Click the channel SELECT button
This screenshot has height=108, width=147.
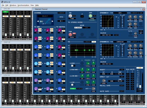pyautogui.click(x=45, y=16)
